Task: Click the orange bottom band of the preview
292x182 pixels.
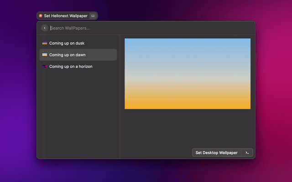Action: (x=188, y=102)
